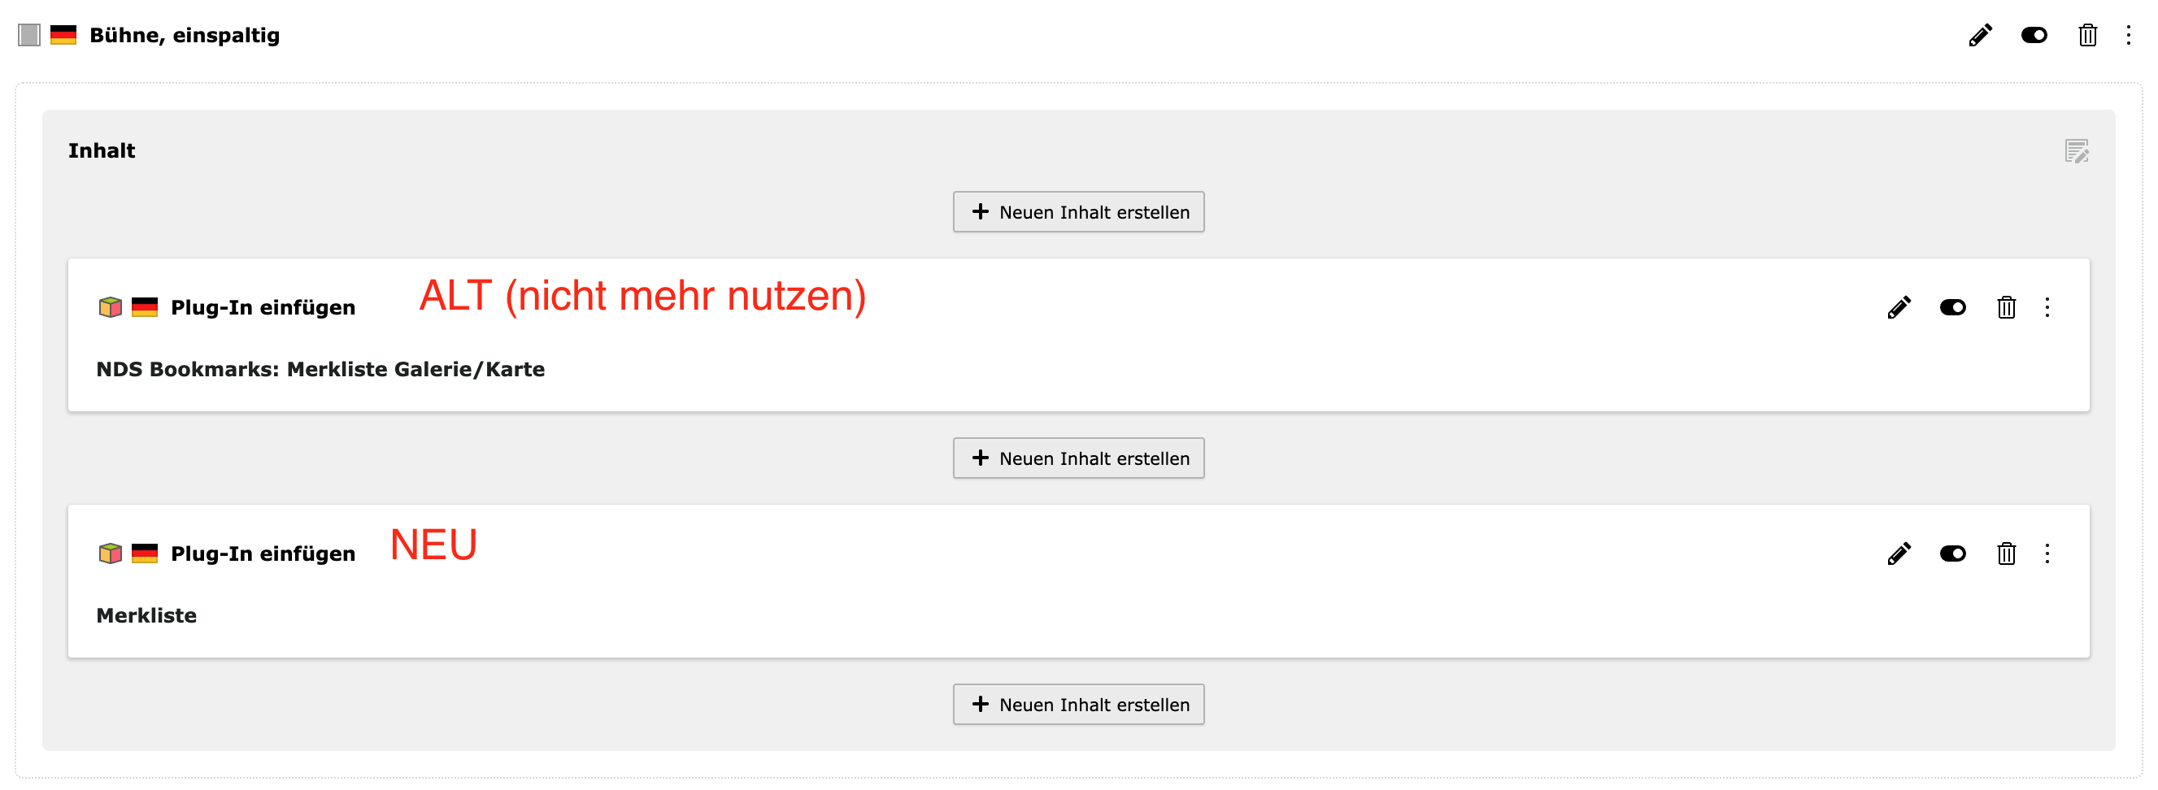Delete the Merkliste plug-in element
The height and width of the screenshot is (790, 2158).
2005,553
